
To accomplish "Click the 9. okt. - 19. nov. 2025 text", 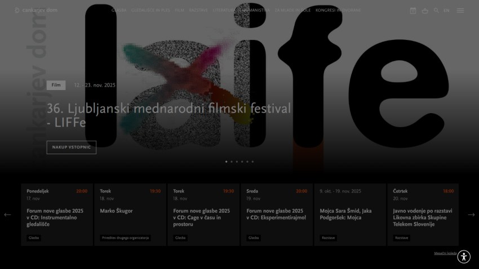I will [x=340, y=191].
